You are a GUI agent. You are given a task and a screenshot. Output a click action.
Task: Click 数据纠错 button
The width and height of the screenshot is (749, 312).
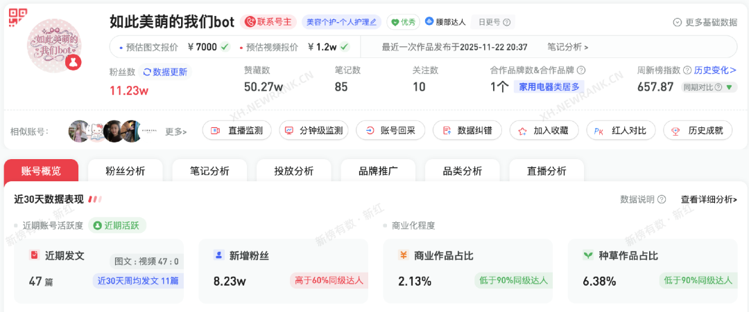[467, 131]
